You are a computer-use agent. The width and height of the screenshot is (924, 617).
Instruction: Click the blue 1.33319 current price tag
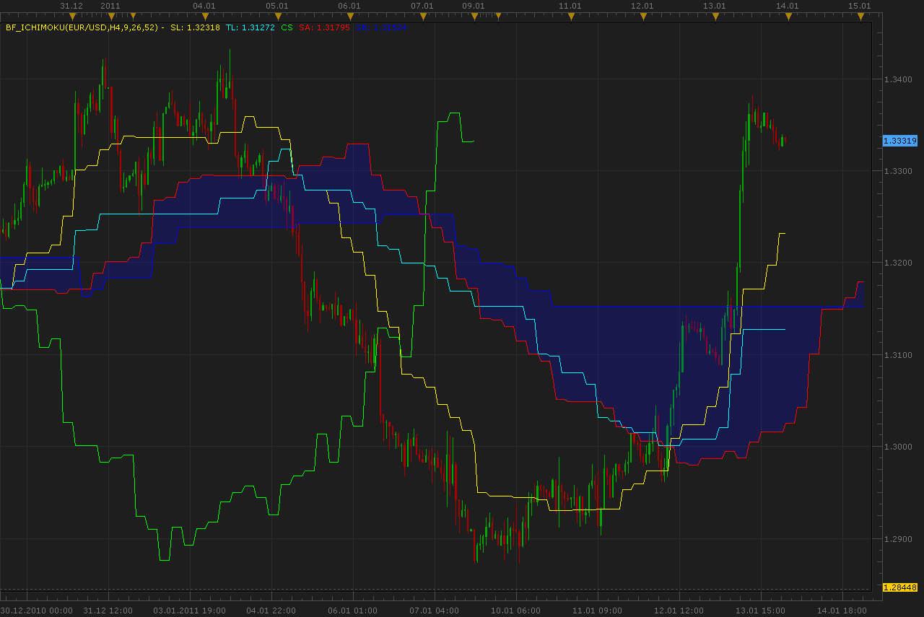(x=899, y=141)
